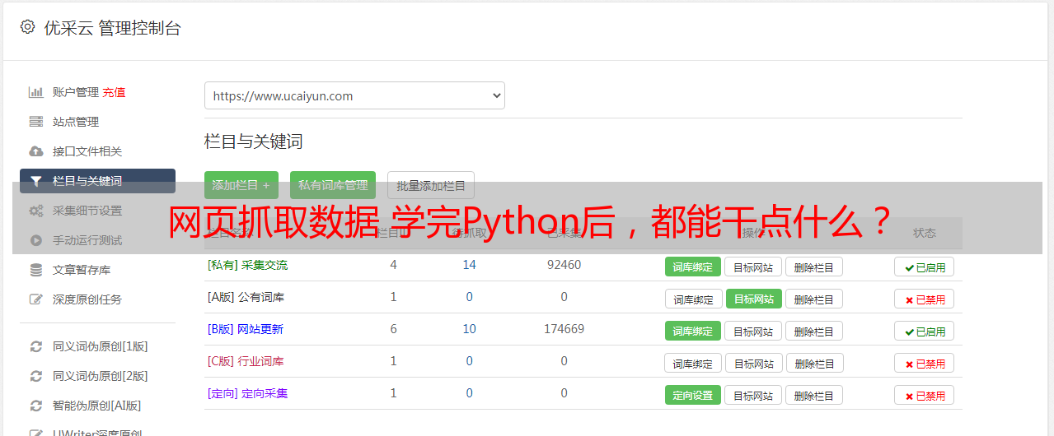
Task: Toggle 已禁用 status for 定向采集
Action: coord(925,395)
